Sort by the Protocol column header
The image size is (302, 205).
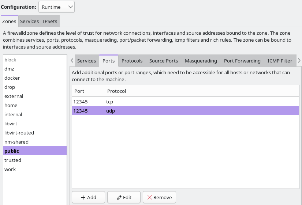pos(202,91)
